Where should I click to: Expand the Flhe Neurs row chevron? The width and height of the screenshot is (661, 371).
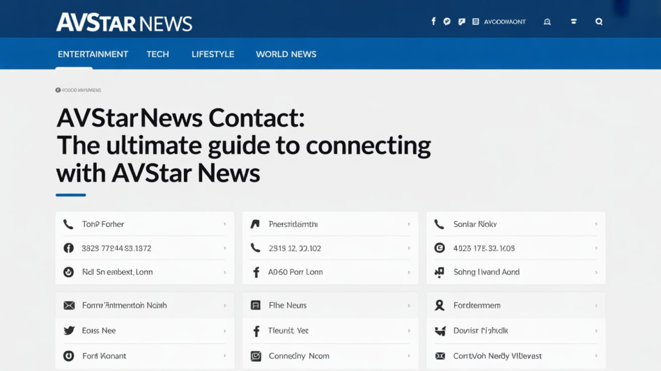409,305
